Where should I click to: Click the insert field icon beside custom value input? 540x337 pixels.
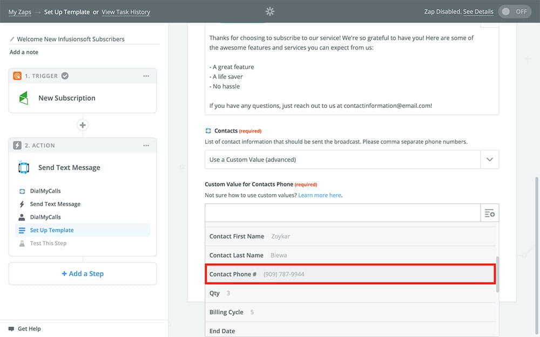tap(489, 214)
